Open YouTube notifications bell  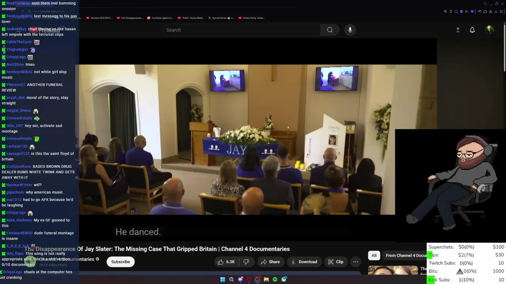pyautogui.click(x=472, y=30)
